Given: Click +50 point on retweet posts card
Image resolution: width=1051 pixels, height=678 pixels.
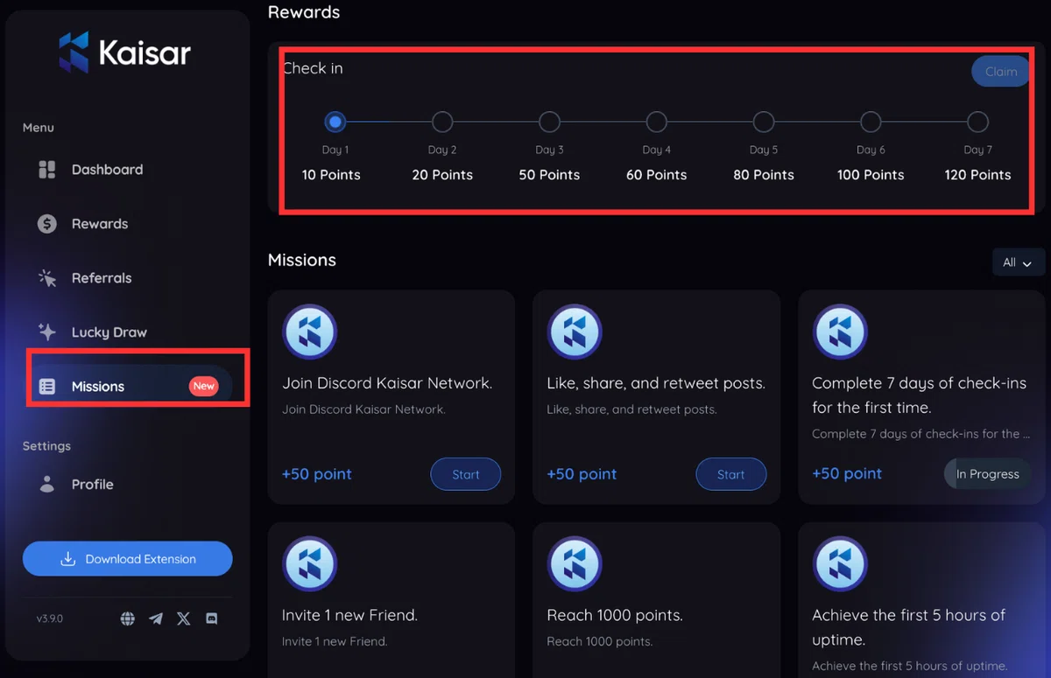Looking at the screenshot, I should (x=582, y=474).
